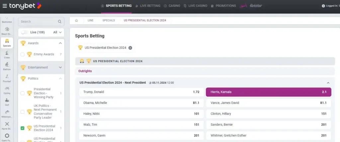Select Beach Soccer sport icon
Image resolution: width=340 pixels, height=142 pixels.
click(x=7, y=31)
